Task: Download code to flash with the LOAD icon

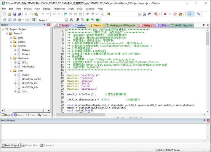Action: tap(34, 20)
